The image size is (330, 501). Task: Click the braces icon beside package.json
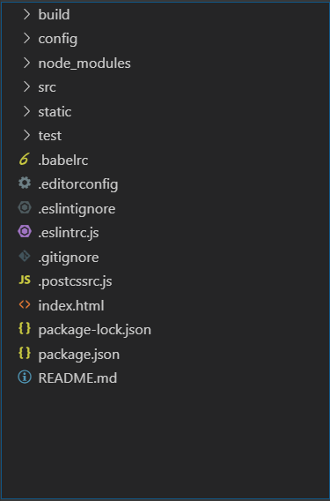point(25,353)
